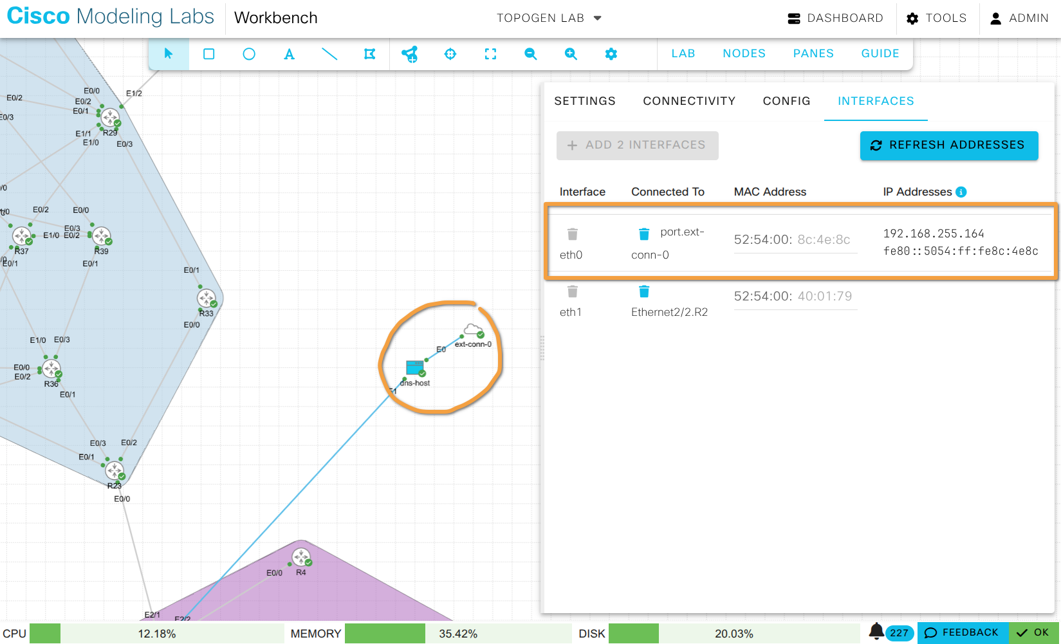
Task: Open the NODES menu
Action: point(744,53)
